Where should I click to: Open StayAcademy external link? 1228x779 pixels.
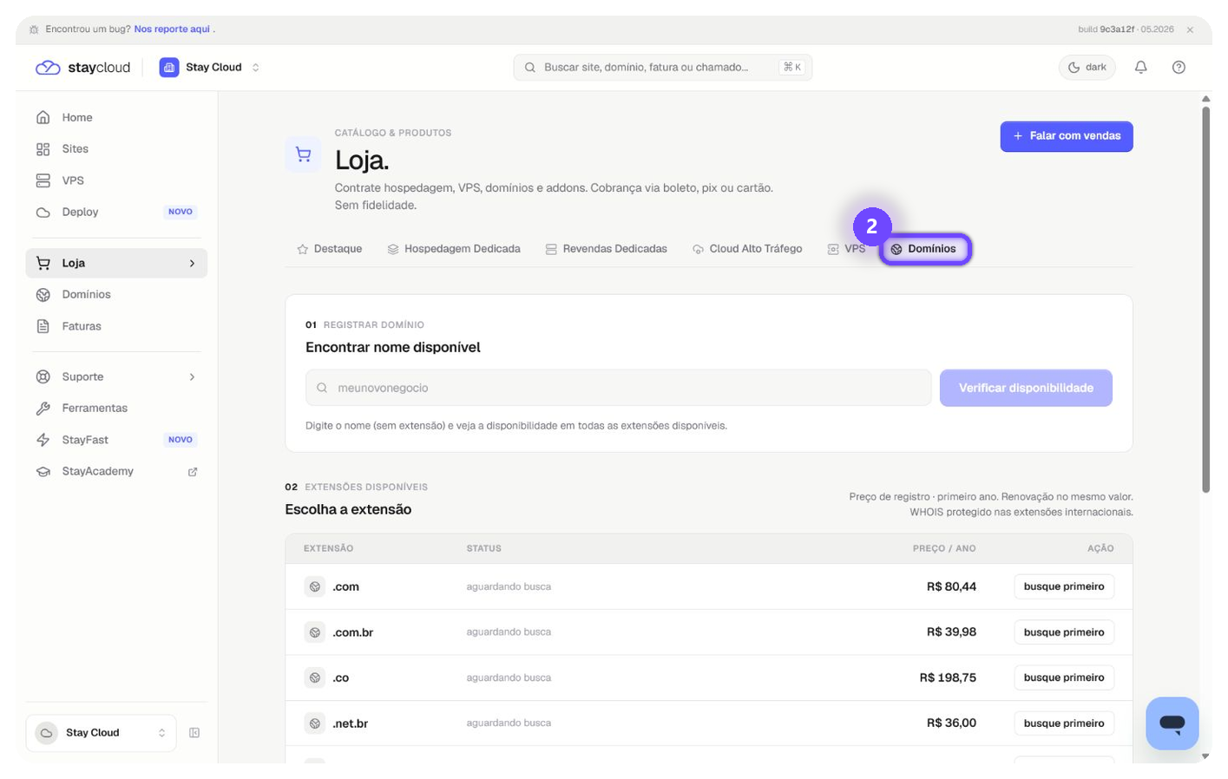116,471
